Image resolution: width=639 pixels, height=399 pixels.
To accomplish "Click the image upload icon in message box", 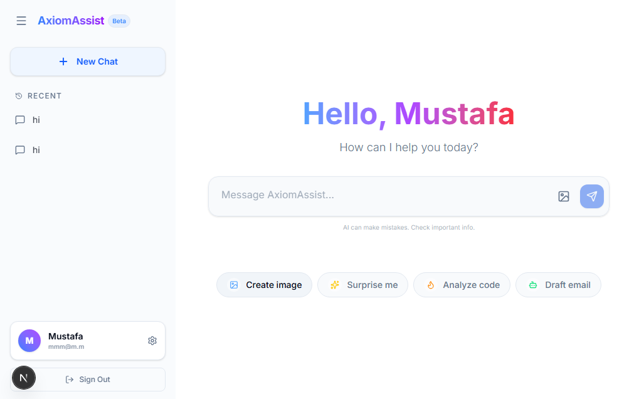I will click(x=563, y=196).
